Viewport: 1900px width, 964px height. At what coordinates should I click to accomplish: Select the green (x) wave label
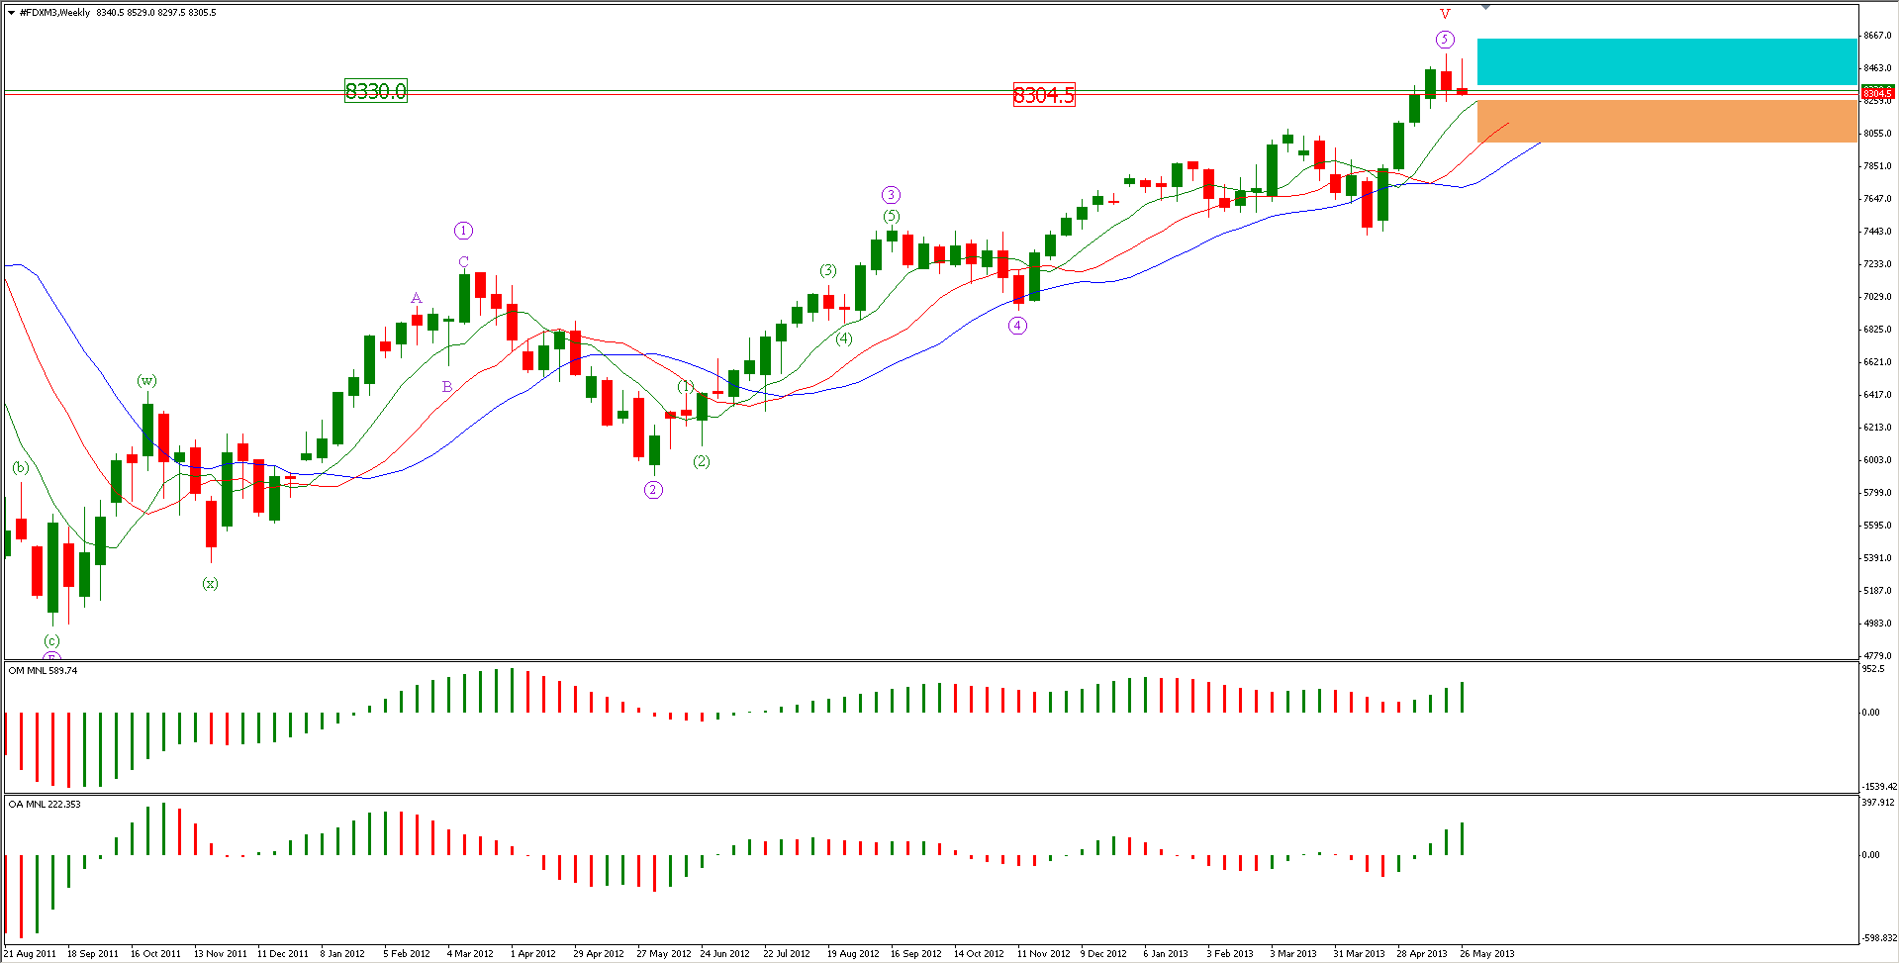[210, 584]
